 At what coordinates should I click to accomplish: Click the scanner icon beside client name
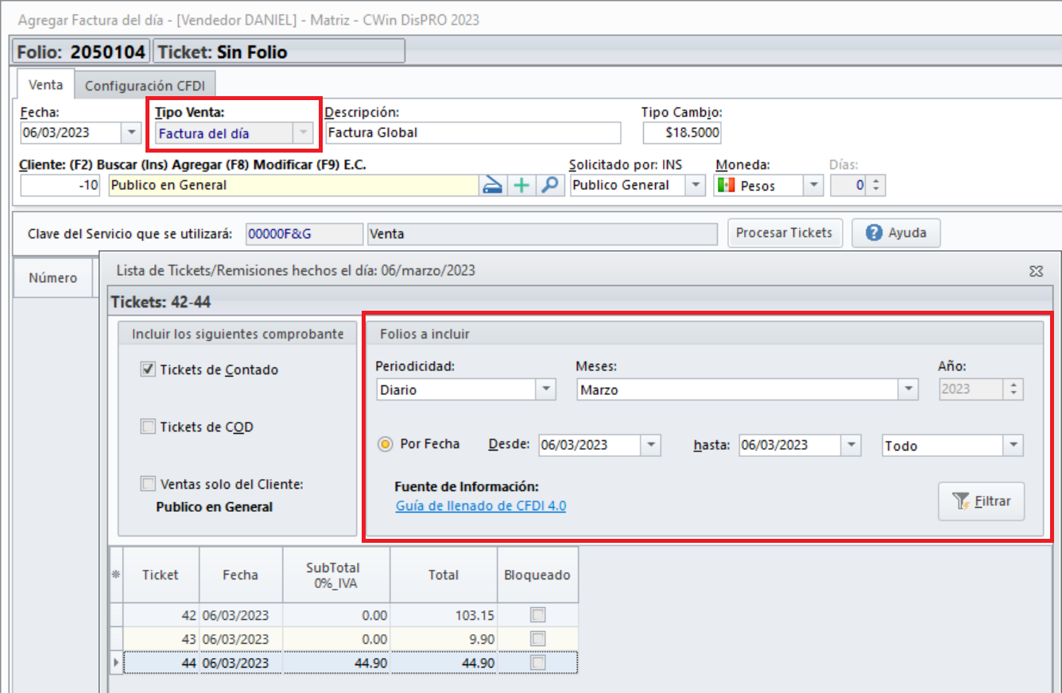click(492, 185)
